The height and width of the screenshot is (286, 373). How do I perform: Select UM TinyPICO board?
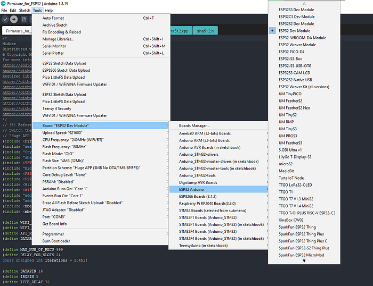tap(304, 94)
